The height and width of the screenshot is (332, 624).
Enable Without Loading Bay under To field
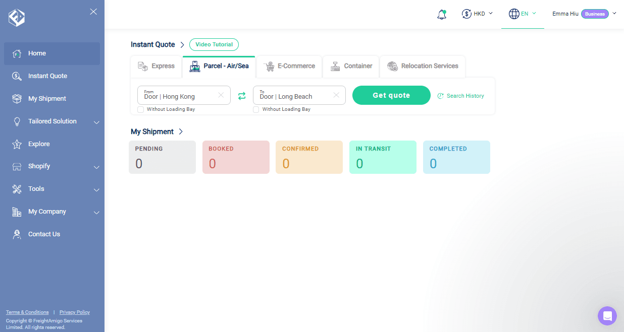pyautogui.click(x=256, y=109)
